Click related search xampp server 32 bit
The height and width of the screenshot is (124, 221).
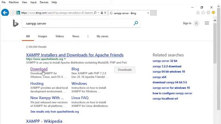click(x=165, y=61)
